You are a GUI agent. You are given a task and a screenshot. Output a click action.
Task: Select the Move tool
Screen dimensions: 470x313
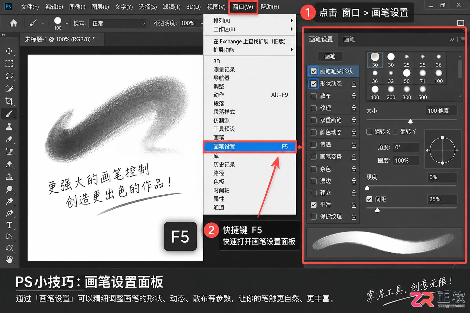(9, 51)
